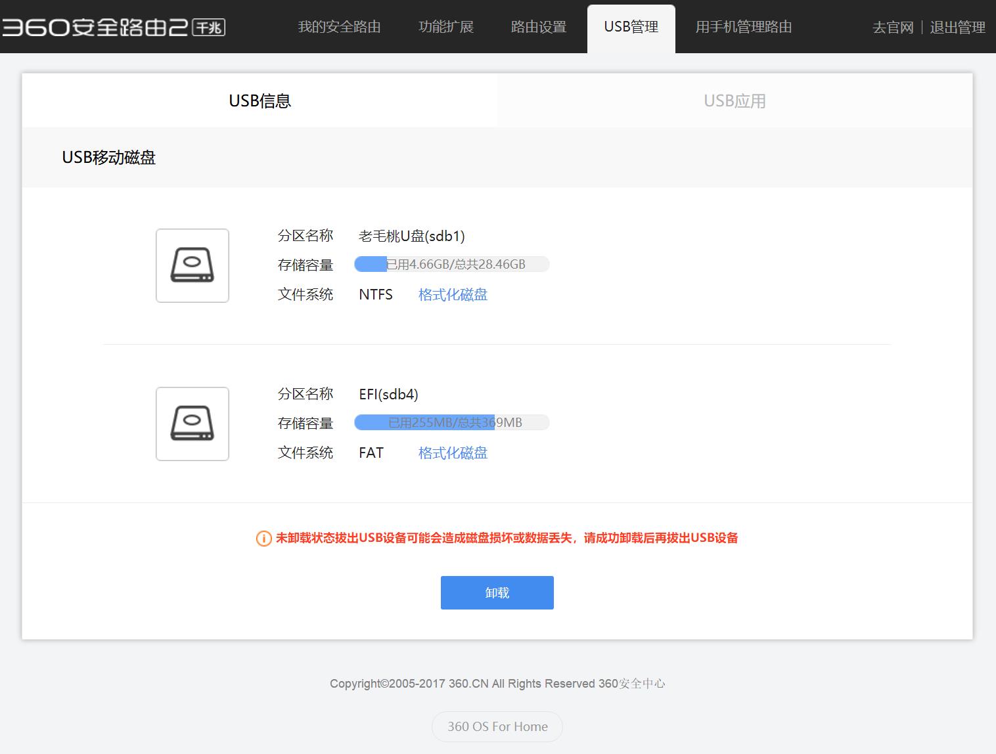Click the EFI partition capacity bar
Screen dimensions: 996x754
pos(451,422)
